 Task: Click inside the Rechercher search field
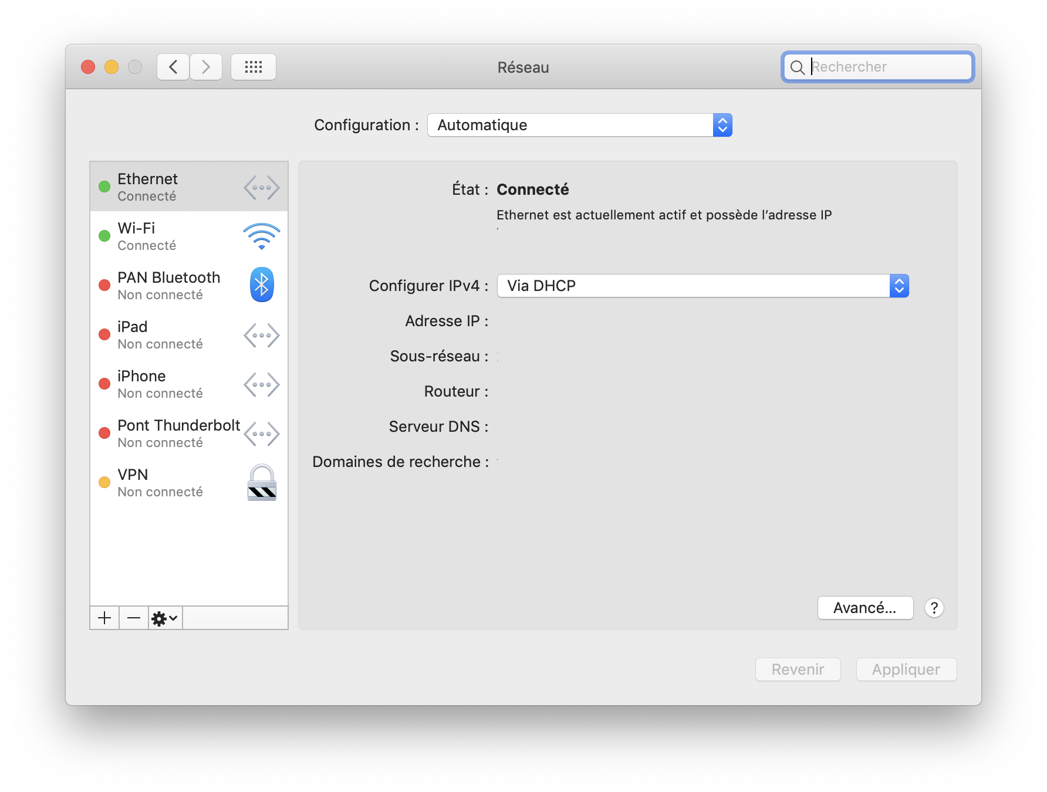pos(880,67)
